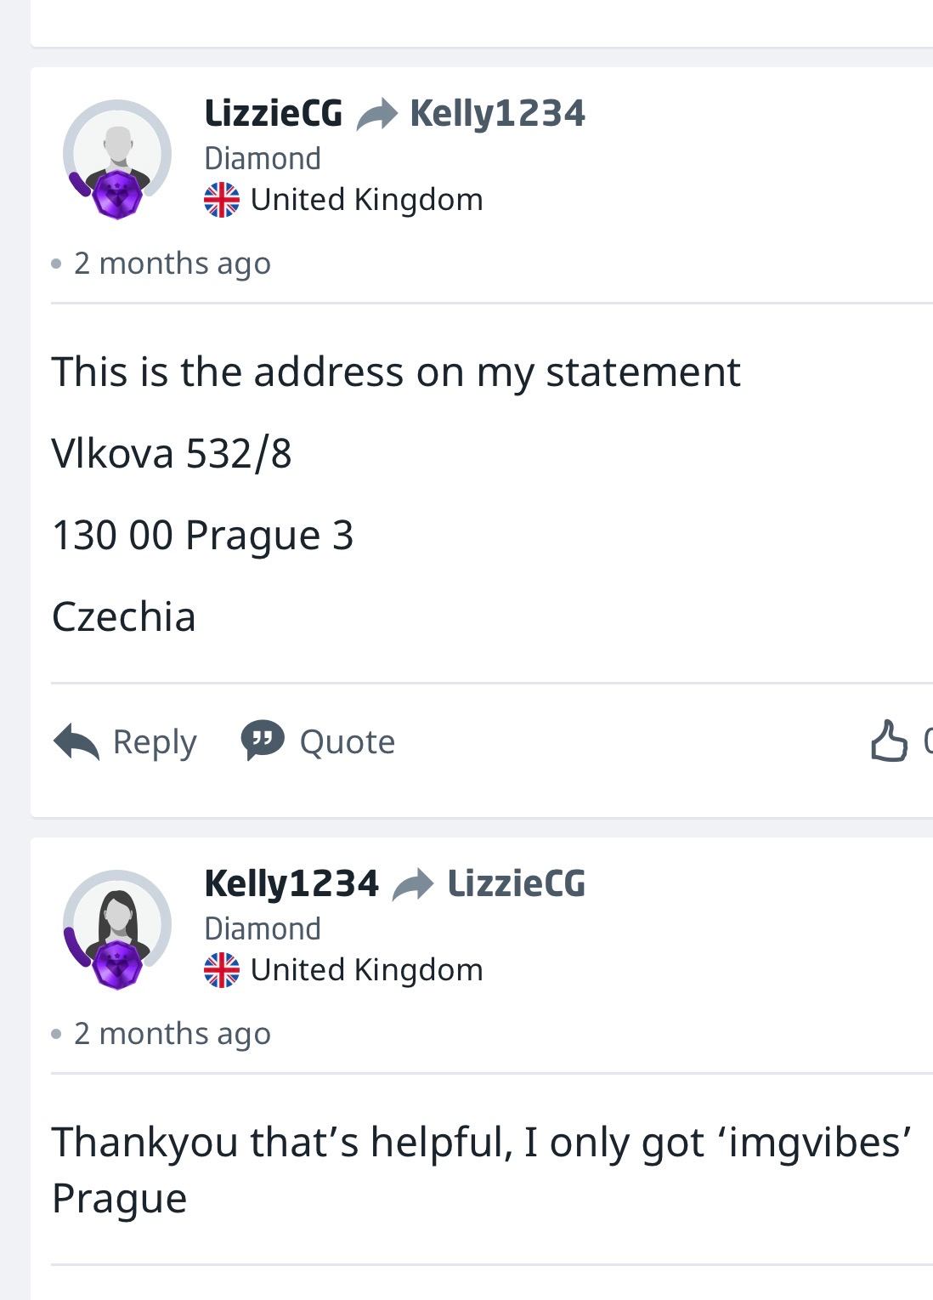
Task: Open the Kelly1234 reply-target link in the first post
Action: point(497,113)
